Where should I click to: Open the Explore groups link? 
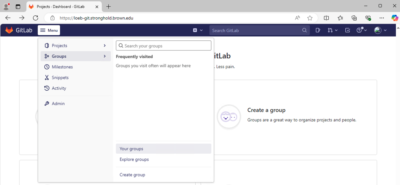click(134, 159)
